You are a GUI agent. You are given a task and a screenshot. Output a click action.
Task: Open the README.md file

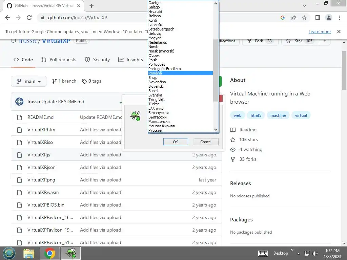point(41,117)
